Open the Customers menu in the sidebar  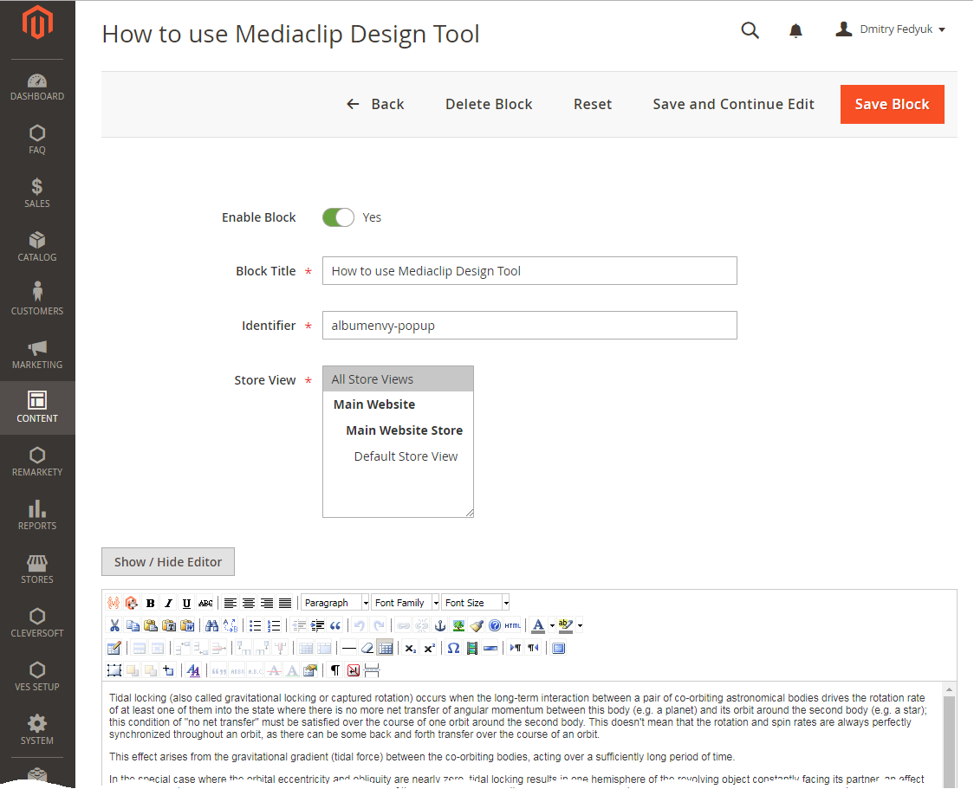click(37, 300)
